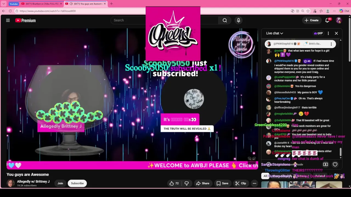
Task: Start voice search with microphone icon
Action: (x=238, y=20)
